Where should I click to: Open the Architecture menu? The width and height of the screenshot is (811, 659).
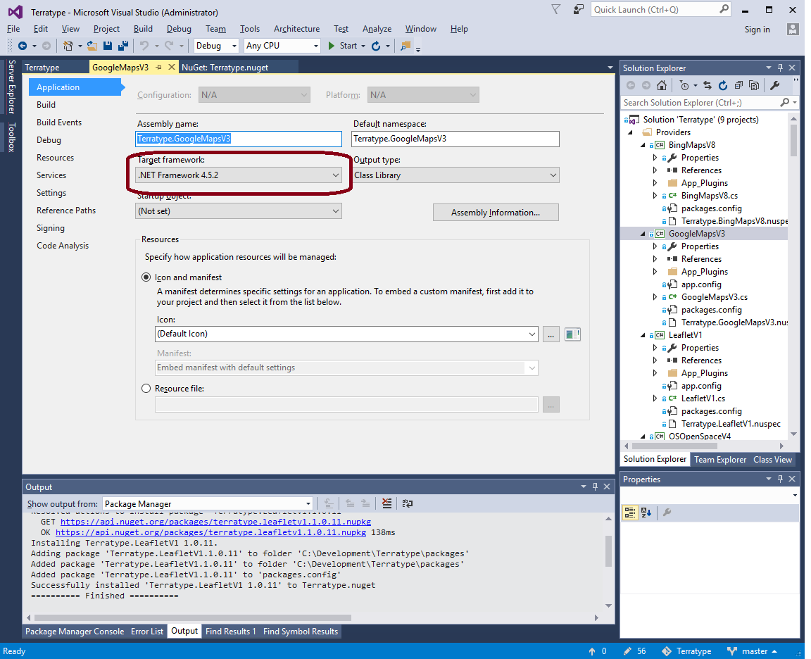(296, 29)
